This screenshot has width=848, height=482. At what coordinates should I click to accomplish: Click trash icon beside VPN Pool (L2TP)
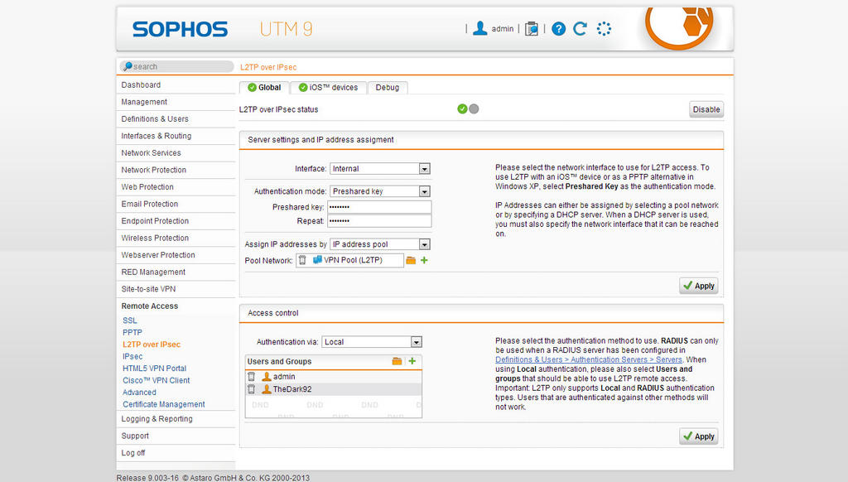[302, 260]
